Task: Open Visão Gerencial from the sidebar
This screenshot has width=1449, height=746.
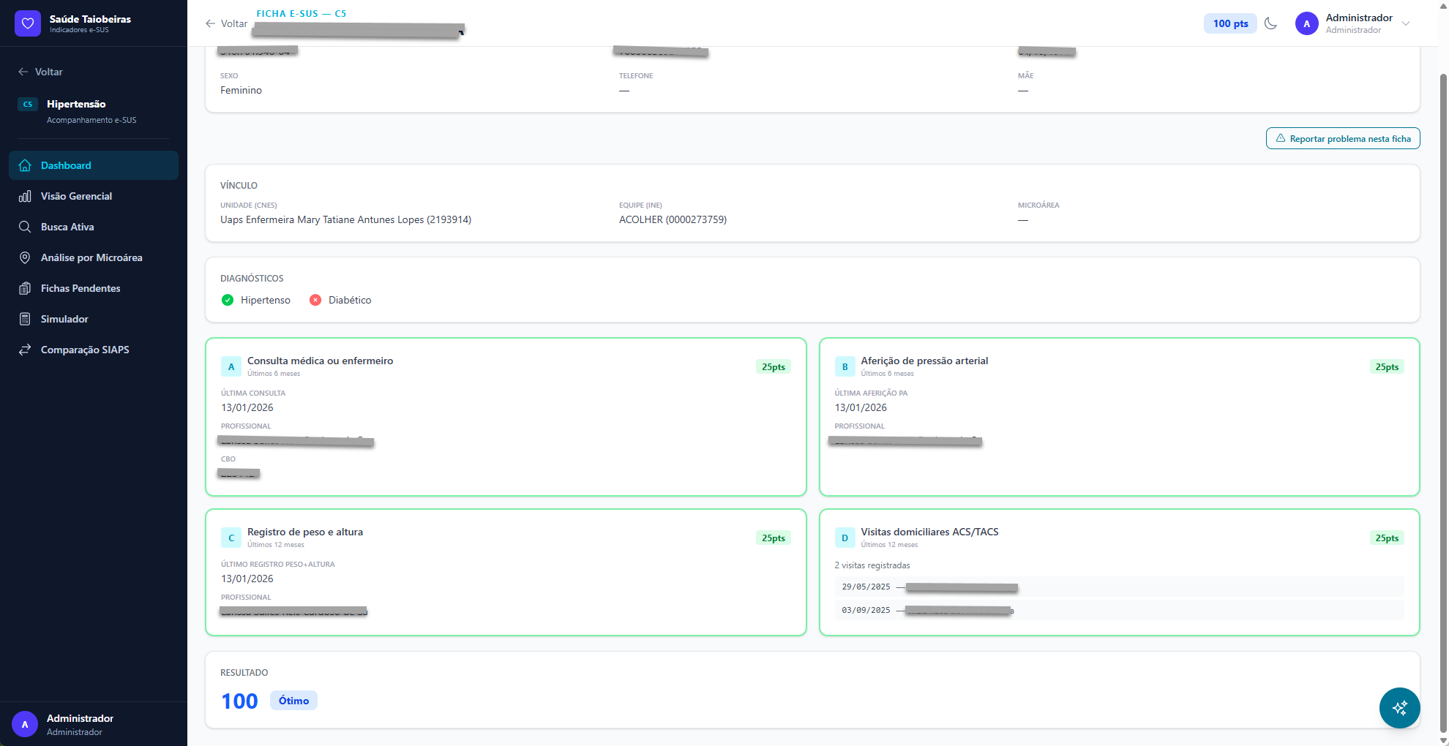Action: tap(76, 196)
